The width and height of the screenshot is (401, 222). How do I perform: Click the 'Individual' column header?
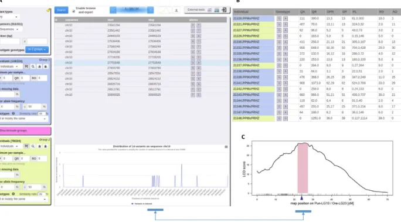click(x=241, y=12)
